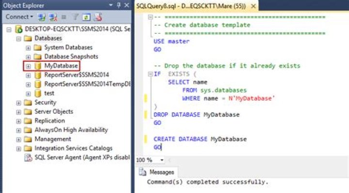The width and height of the screenshot is (349, 193).
Task: Open the Connect dropdown in Object Explorer
Action: pyautogui.click(x=19, y=17)
